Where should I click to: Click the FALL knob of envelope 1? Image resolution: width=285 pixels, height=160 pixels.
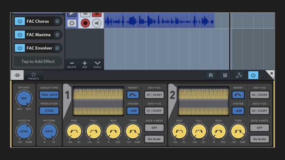[93, 131]
